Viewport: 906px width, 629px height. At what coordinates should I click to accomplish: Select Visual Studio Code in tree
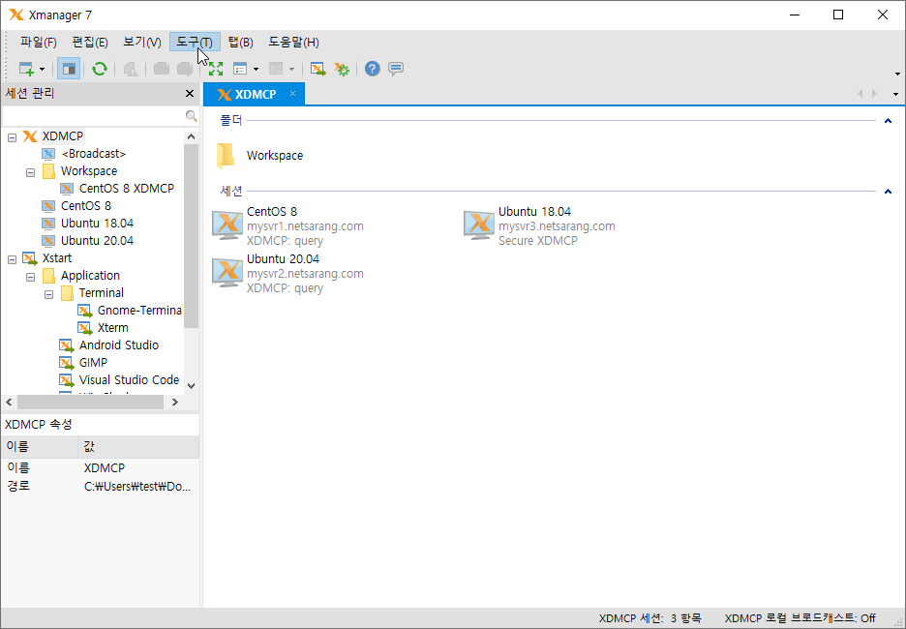coord(129,379)
